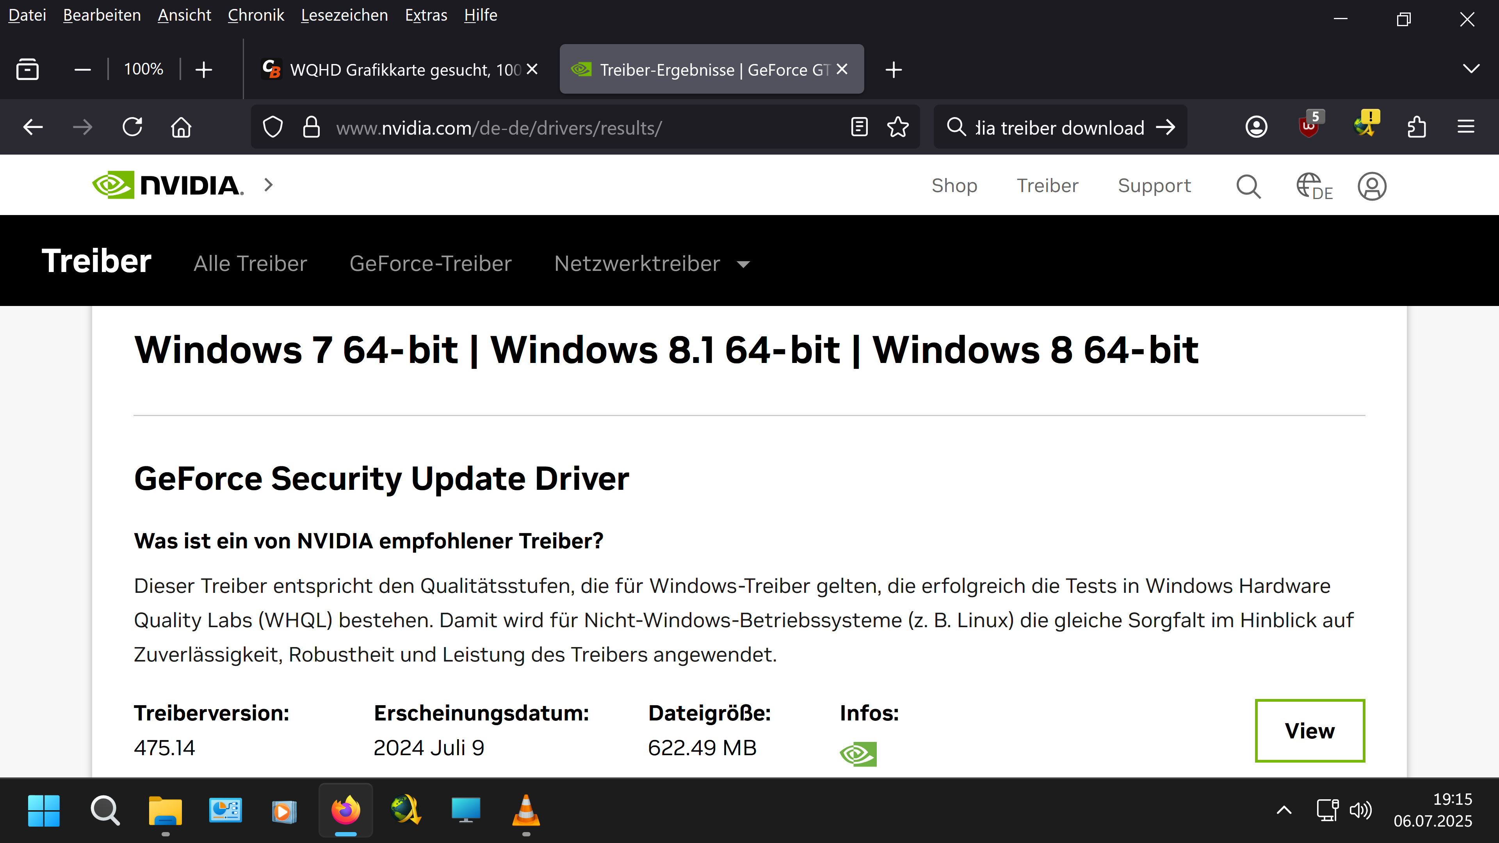Image resolution: width=1499 pixels, height=843 pixels.
Task: Expand the list all tabs chevron
Action: pos(1471,69)
